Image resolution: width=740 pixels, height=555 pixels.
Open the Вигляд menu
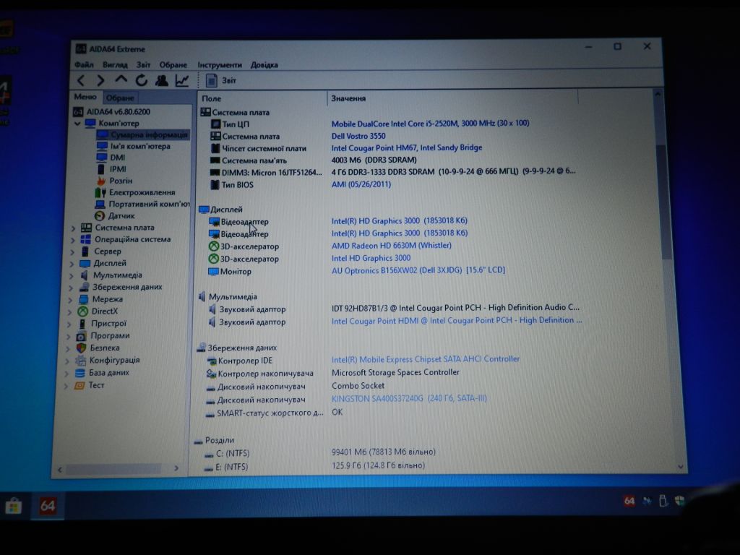click(115, 64)
